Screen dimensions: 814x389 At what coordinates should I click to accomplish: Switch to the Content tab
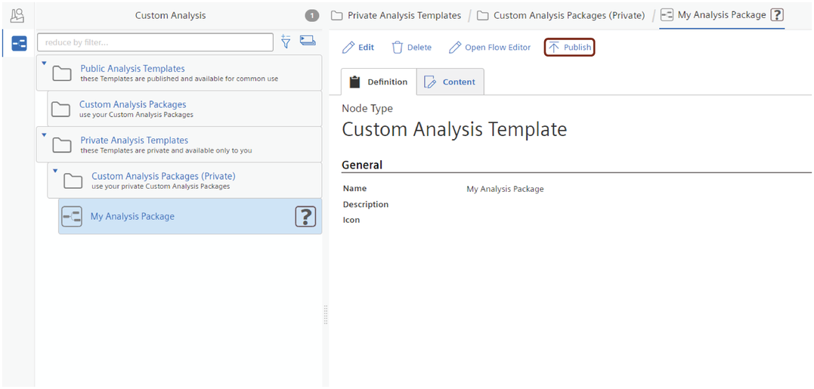(x=450, y=82)
